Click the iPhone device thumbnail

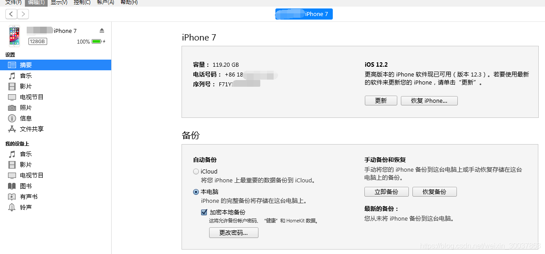coord(14,36)
